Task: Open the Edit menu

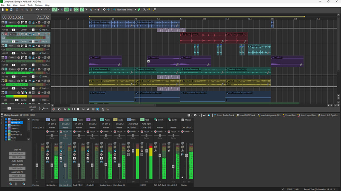Action: [9, 5]
